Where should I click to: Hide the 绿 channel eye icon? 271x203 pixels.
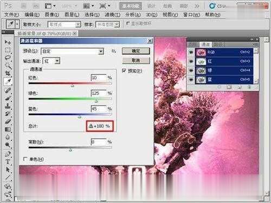(191, 70)
